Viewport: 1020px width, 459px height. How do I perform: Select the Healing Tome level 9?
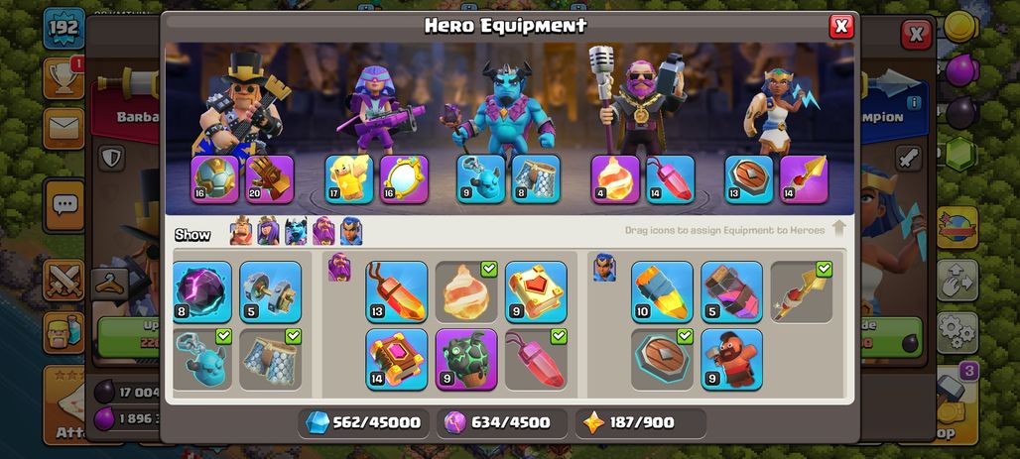coord(536,291)
